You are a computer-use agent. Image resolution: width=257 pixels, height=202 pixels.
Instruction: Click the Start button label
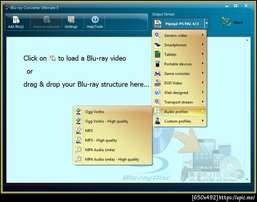tap(238, 22)
